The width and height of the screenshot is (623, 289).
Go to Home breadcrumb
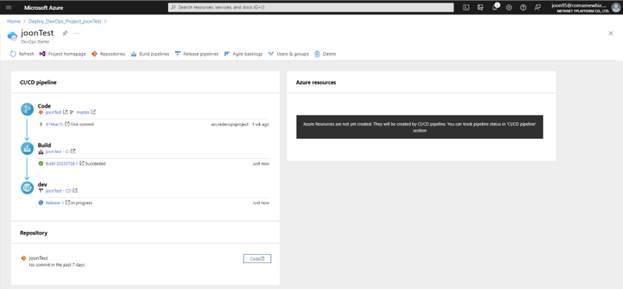pos(14,21)
